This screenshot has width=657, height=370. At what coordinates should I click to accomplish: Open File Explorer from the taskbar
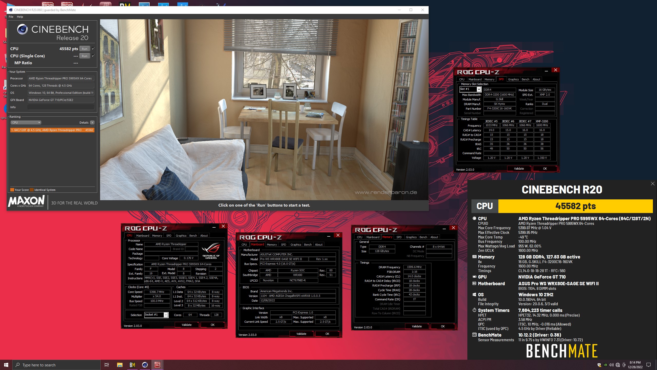120,365
